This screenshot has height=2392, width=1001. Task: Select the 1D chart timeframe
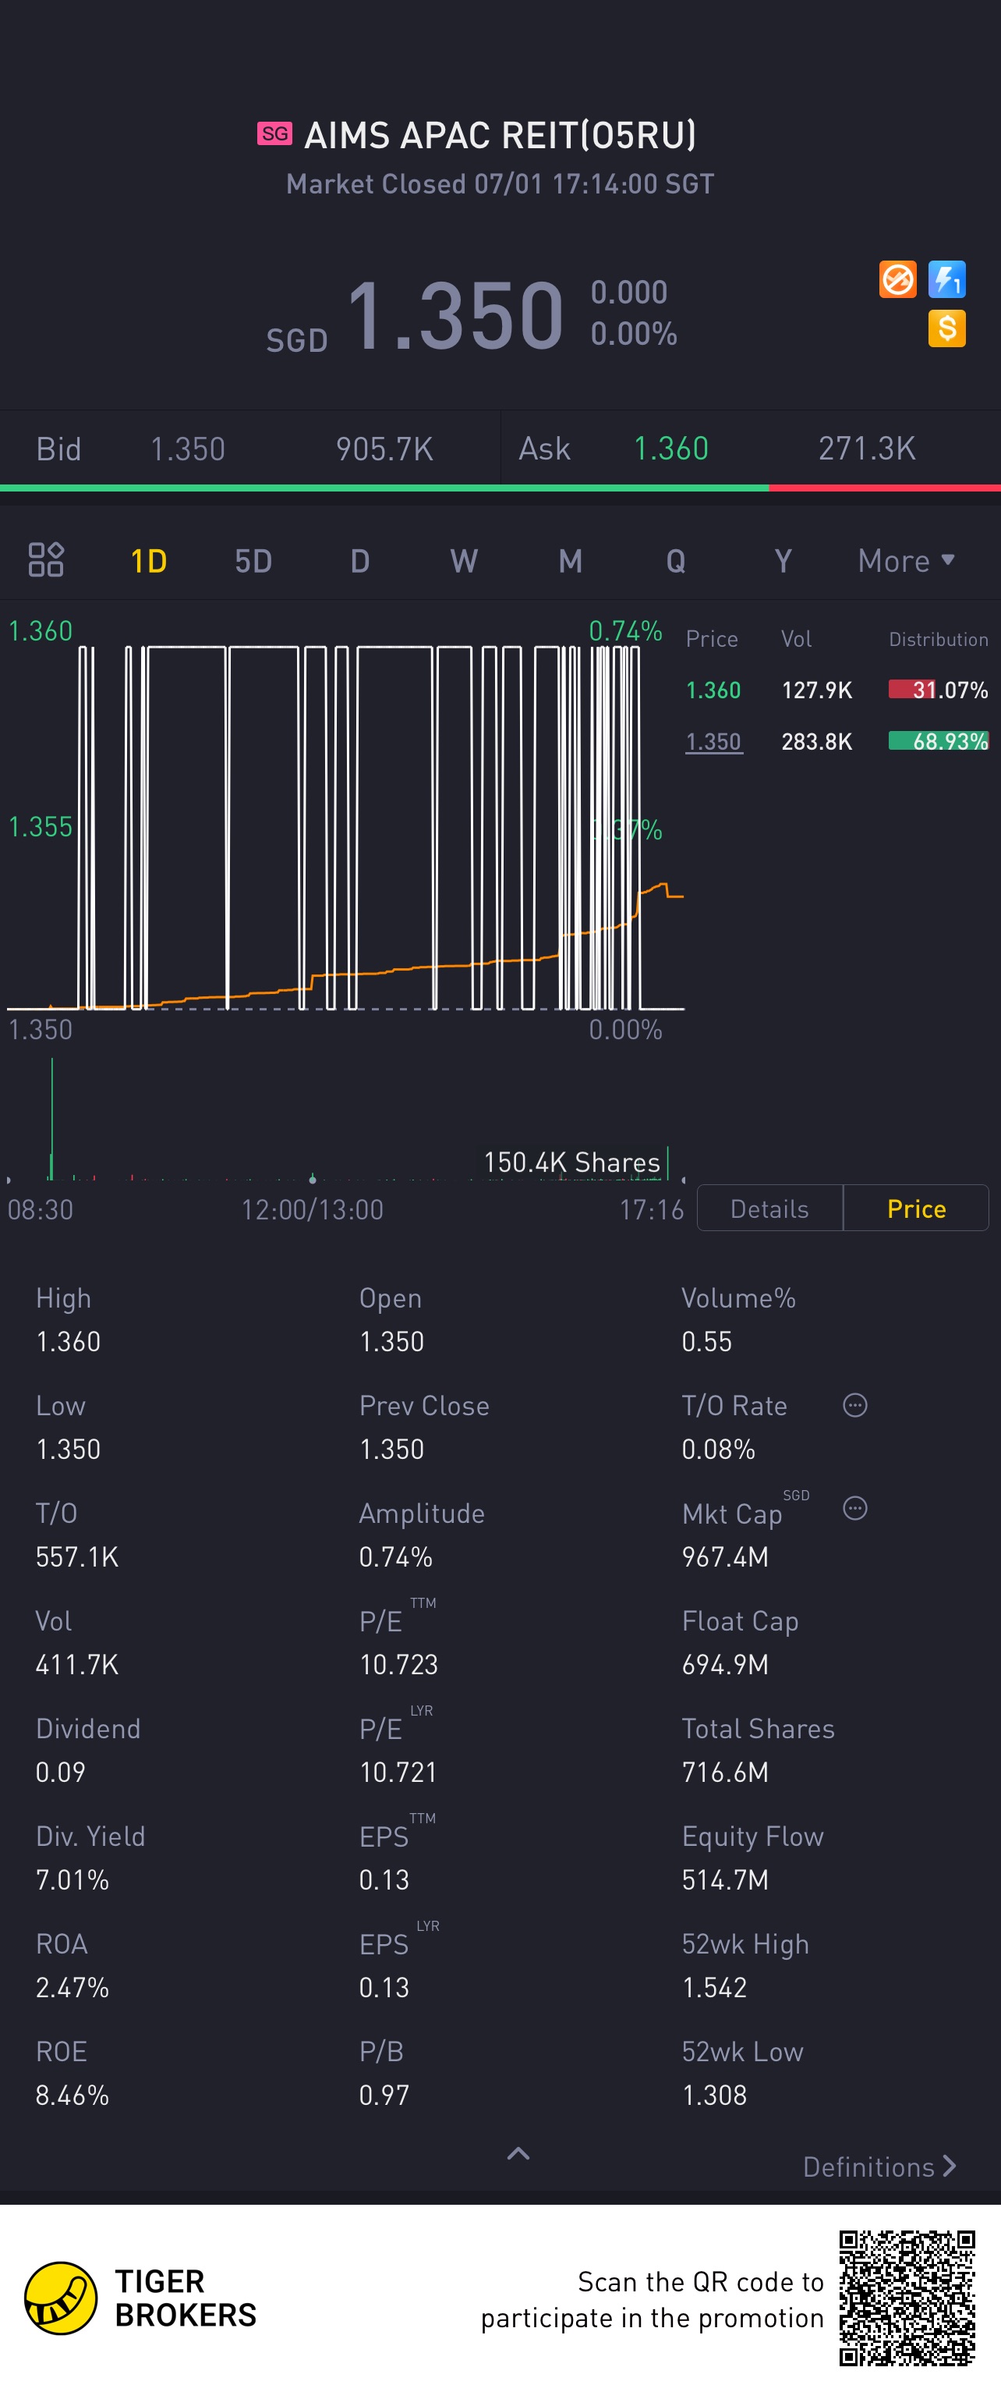click(148, 561)
